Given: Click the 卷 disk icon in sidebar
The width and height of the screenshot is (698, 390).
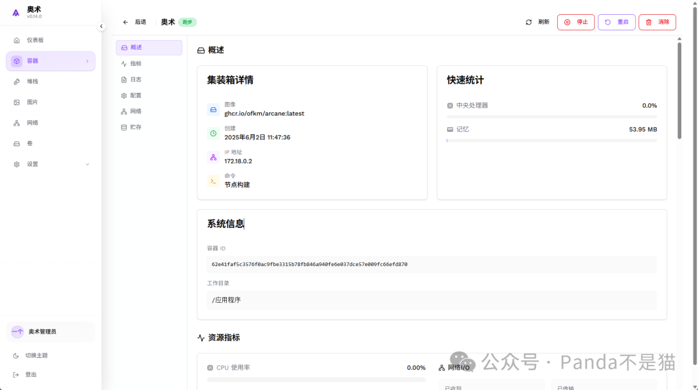Looking at the screenshot, I should coord(16,143).
